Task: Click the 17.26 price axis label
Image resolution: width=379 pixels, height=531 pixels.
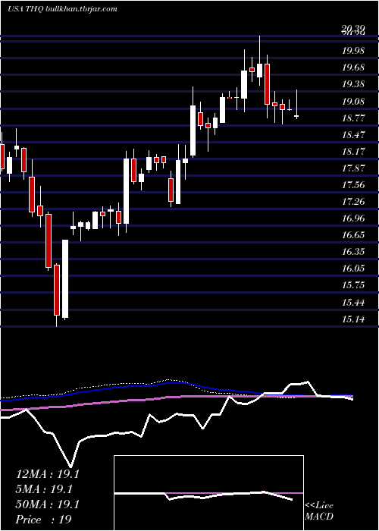Action: [x=353, y=202]
